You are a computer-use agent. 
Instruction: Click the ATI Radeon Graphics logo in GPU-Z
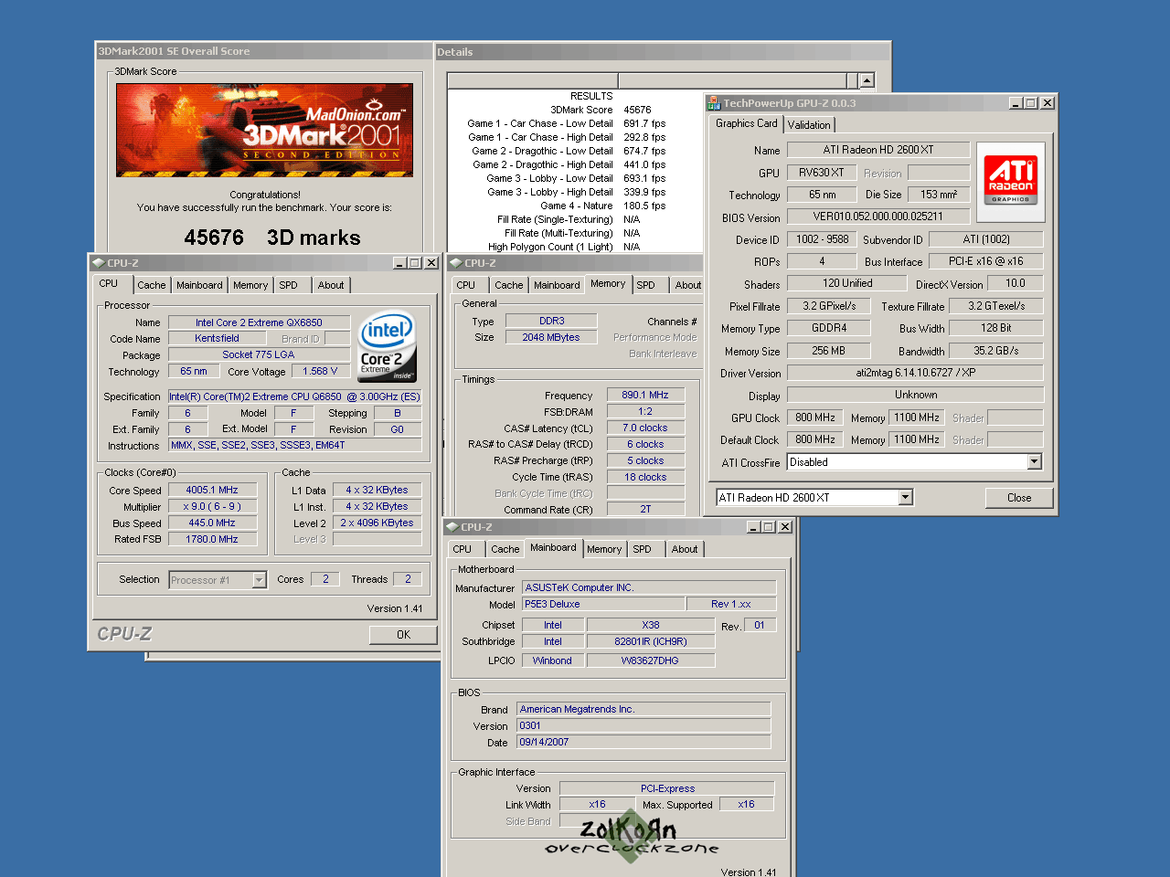1011,181
